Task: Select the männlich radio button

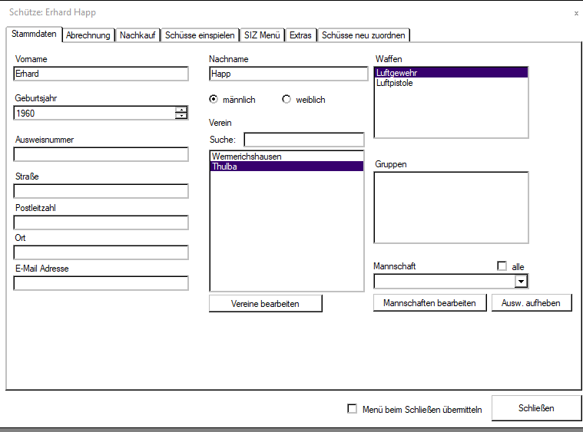Action: (214, 100)
